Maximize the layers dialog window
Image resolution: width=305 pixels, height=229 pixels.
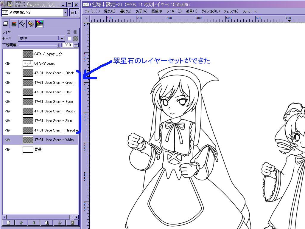coord(69,4)
